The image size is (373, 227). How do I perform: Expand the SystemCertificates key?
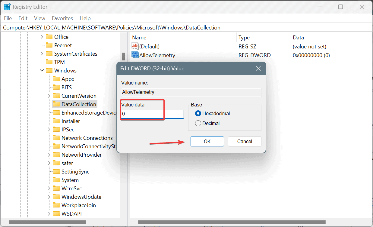click(42, 54)
